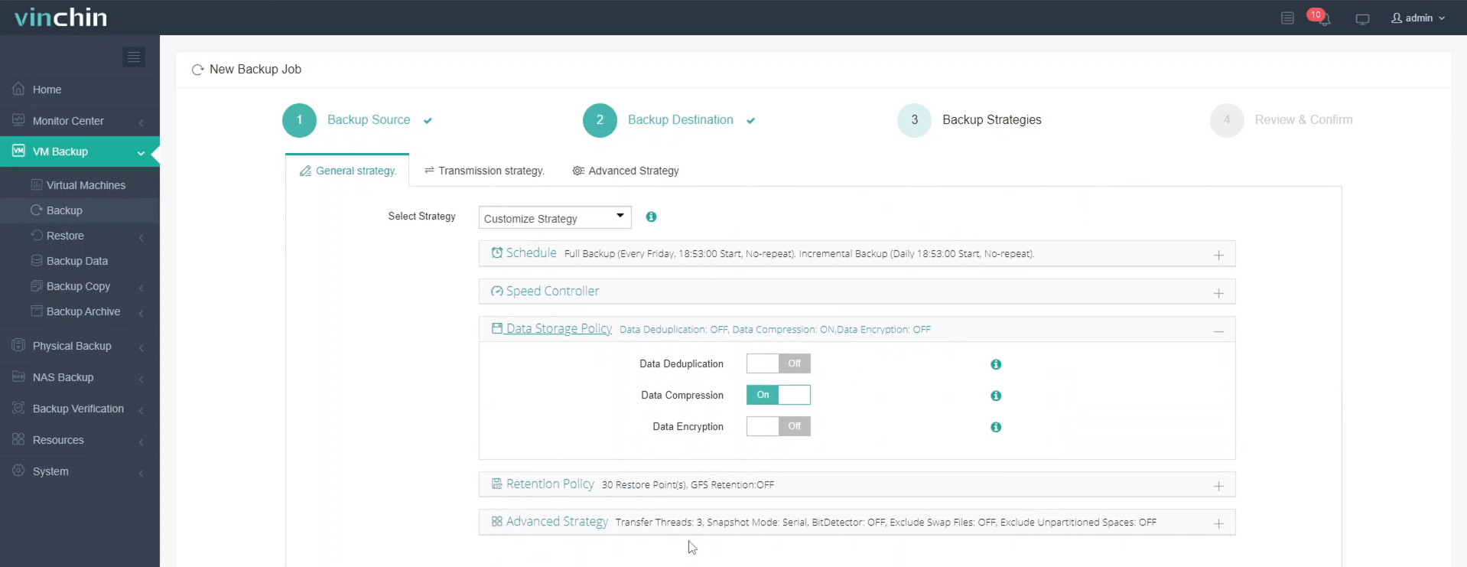The height and width of the screenshot is (567, 1467).
Task: Open notifications bell with 10 badge
Action: (1320, 17)
